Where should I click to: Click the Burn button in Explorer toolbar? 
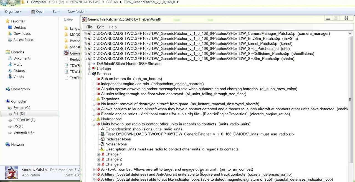[x=56, y=12]
